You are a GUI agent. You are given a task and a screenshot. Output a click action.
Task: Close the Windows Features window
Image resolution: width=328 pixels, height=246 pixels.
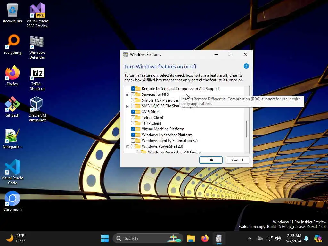245,54
